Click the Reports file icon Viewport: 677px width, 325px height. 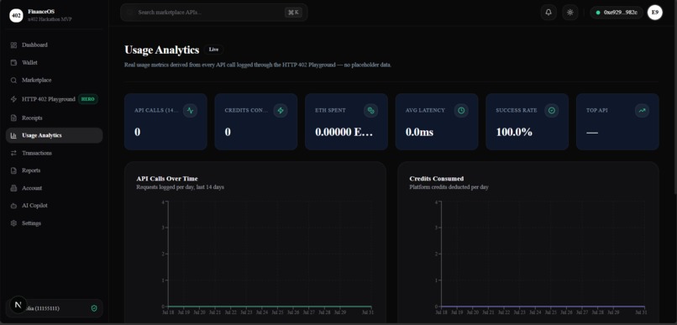[13, 170]
